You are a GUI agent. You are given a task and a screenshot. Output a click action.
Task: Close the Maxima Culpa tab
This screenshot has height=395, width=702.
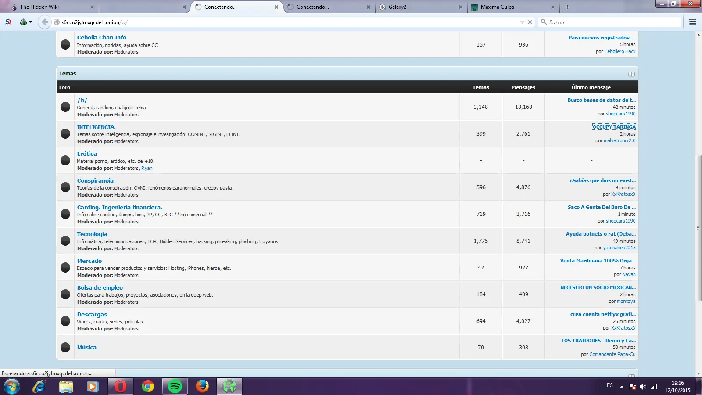[x=553, y=7]
